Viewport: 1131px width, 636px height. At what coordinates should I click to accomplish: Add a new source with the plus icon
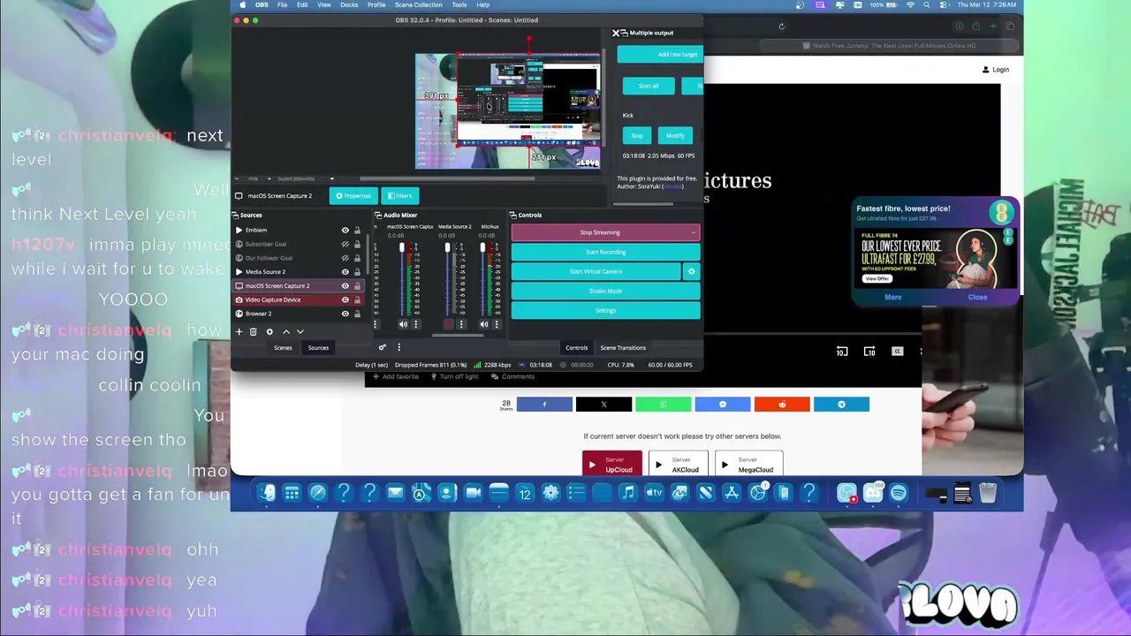click(x=239, y=331)
